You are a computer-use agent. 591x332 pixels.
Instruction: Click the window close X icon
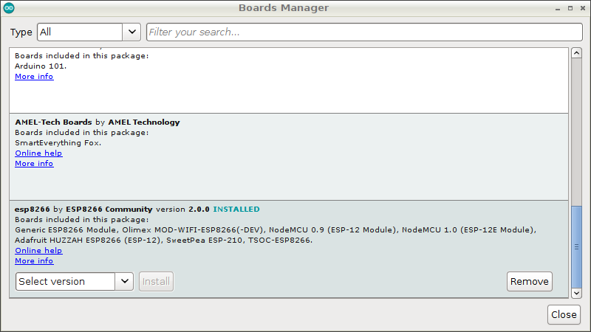(583, 8)
